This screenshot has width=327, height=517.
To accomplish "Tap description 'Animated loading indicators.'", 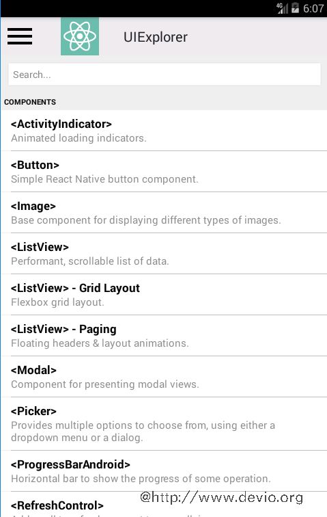I will [79, 138].
